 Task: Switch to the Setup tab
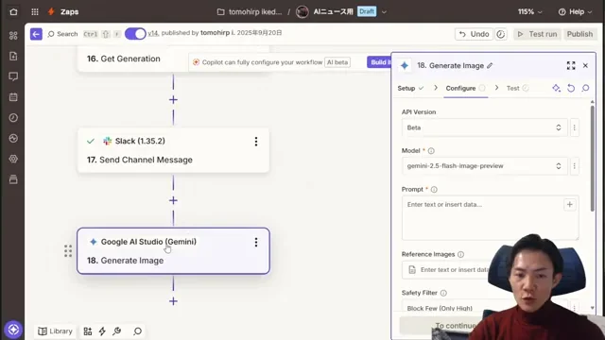[x=410, y=88]
